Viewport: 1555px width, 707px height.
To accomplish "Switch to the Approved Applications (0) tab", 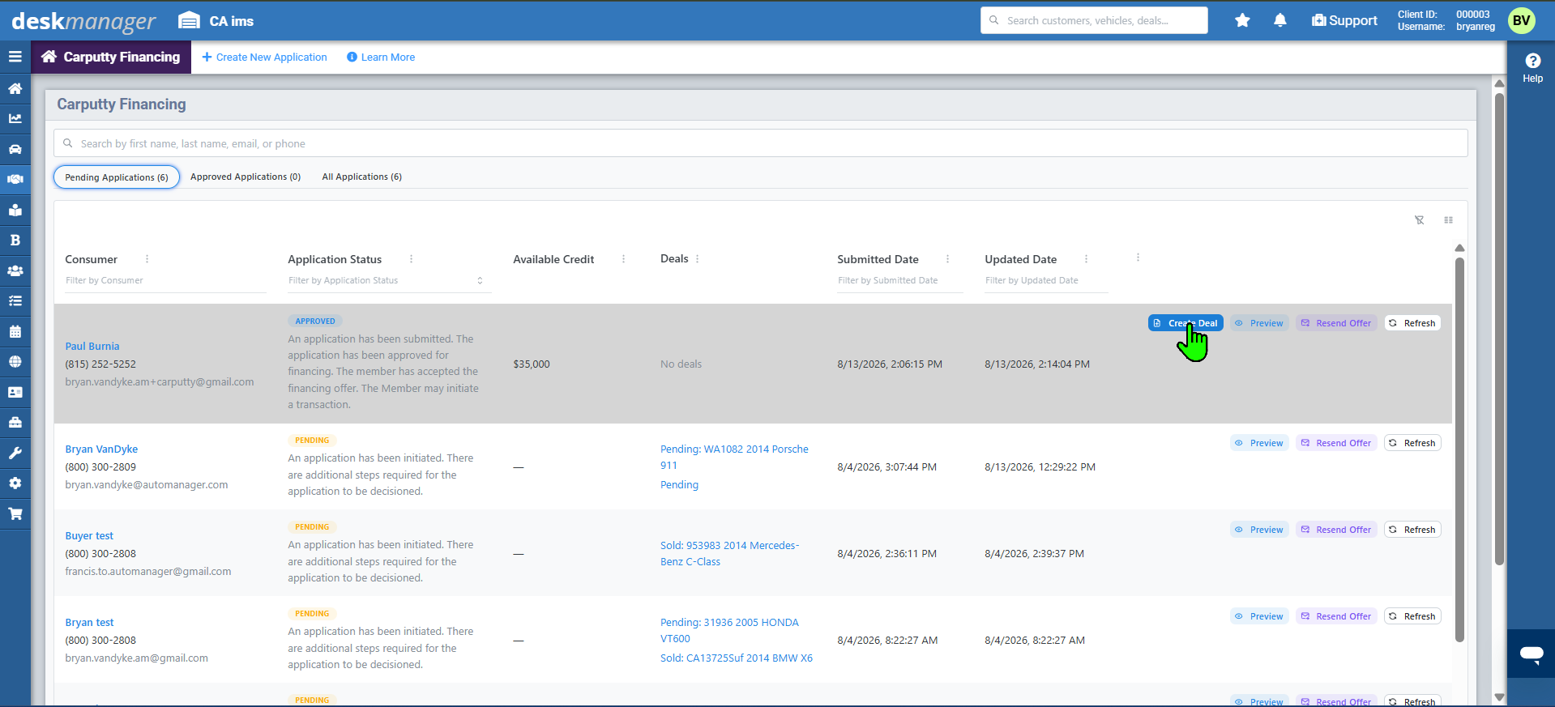I will tap(246, 177).
